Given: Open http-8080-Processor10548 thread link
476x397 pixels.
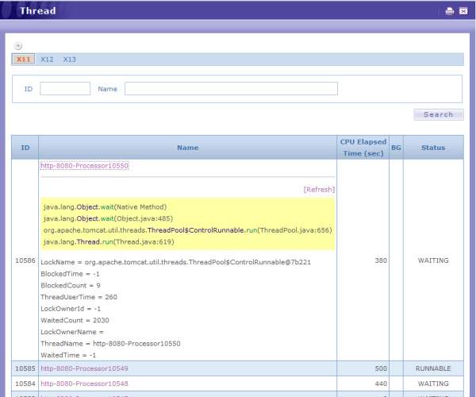Looking at the screenshot, I should [x=84, y=384].
